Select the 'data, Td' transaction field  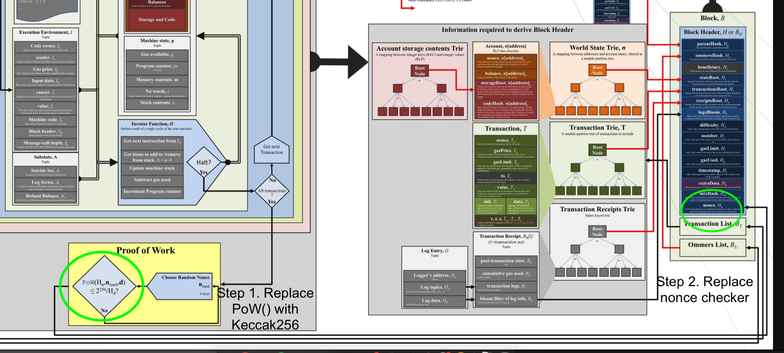click(522, 206)
